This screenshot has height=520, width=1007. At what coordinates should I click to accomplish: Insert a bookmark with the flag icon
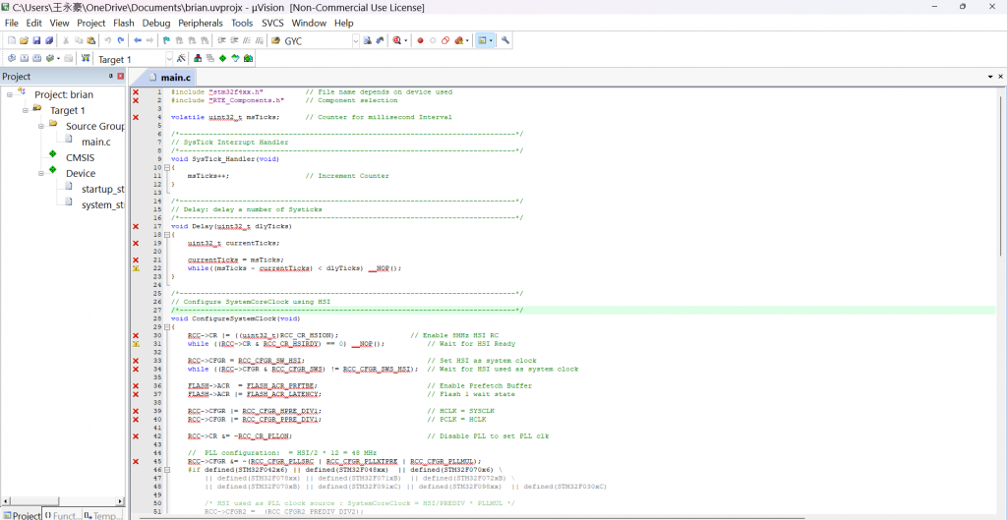coord(166,40)
